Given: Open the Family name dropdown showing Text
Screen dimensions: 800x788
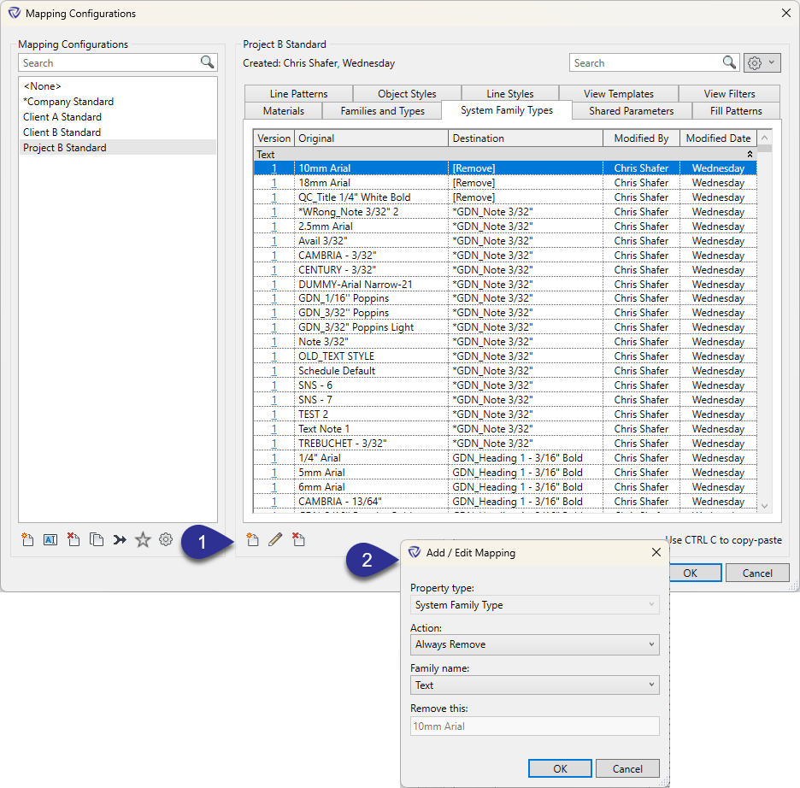Looking at the screenshot, I should [x=535, y=685].
